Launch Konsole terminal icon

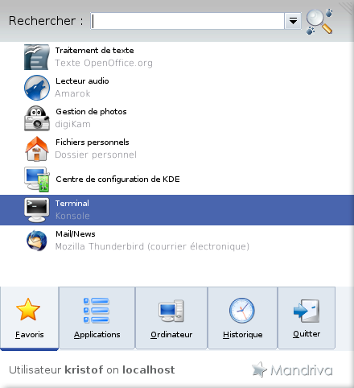37,210
